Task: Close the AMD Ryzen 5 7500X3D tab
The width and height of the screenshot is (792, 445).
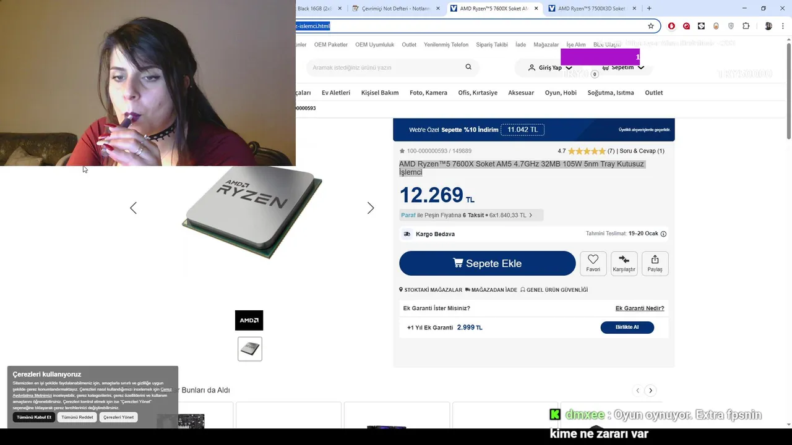Action: [634, 9]
